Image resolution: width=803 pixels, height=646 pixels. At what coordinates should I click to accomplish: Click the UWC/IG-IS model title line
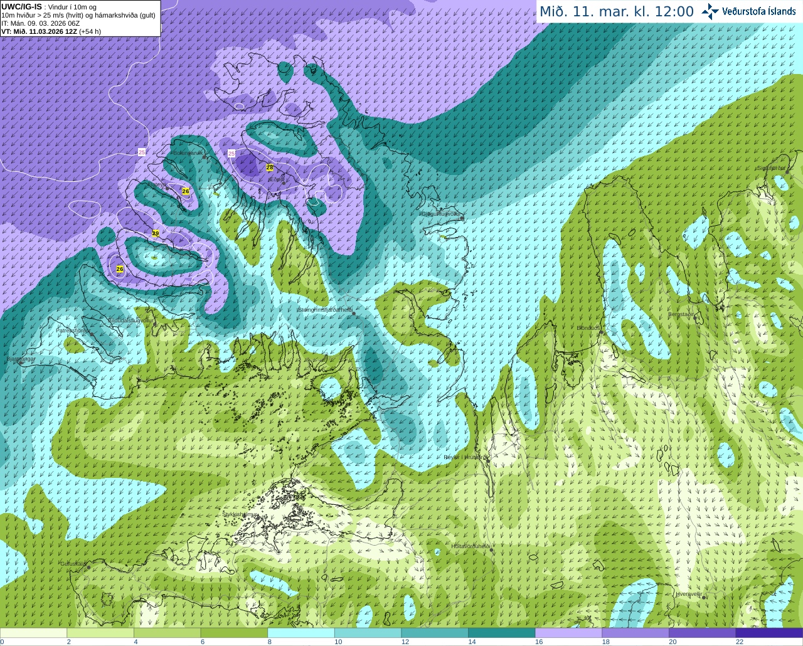(x=48, y=7)
